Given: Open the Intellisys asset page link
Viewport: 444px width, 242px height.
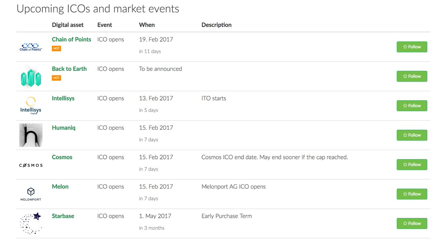Looking at the screenshot, I should [63, 98].
